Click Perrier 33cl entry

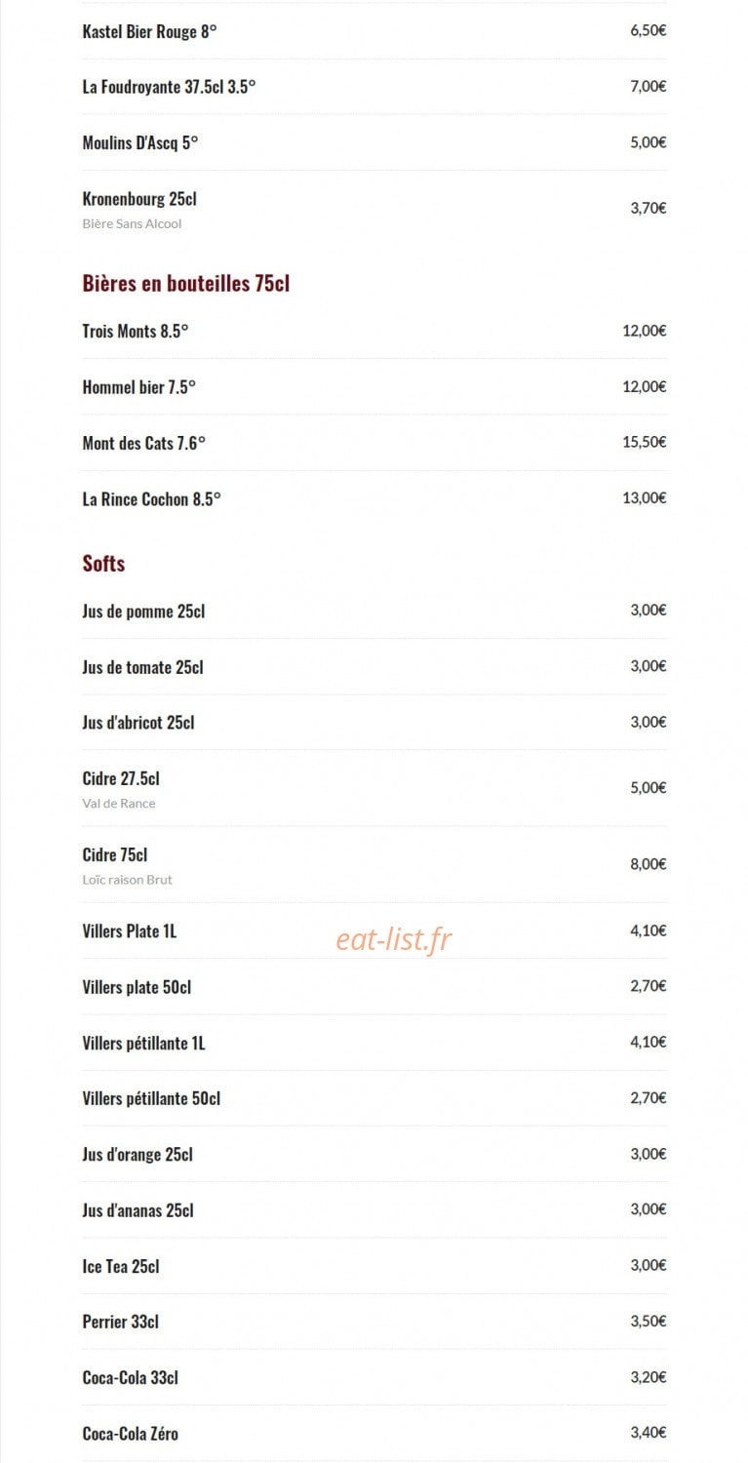pyautogui.click(x=374, y=1322)
